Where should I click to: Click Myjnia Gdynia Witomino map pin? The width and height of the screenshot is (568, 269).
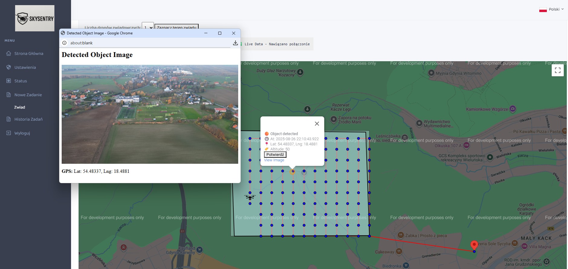pyautogui.click(x=431, y=73)
